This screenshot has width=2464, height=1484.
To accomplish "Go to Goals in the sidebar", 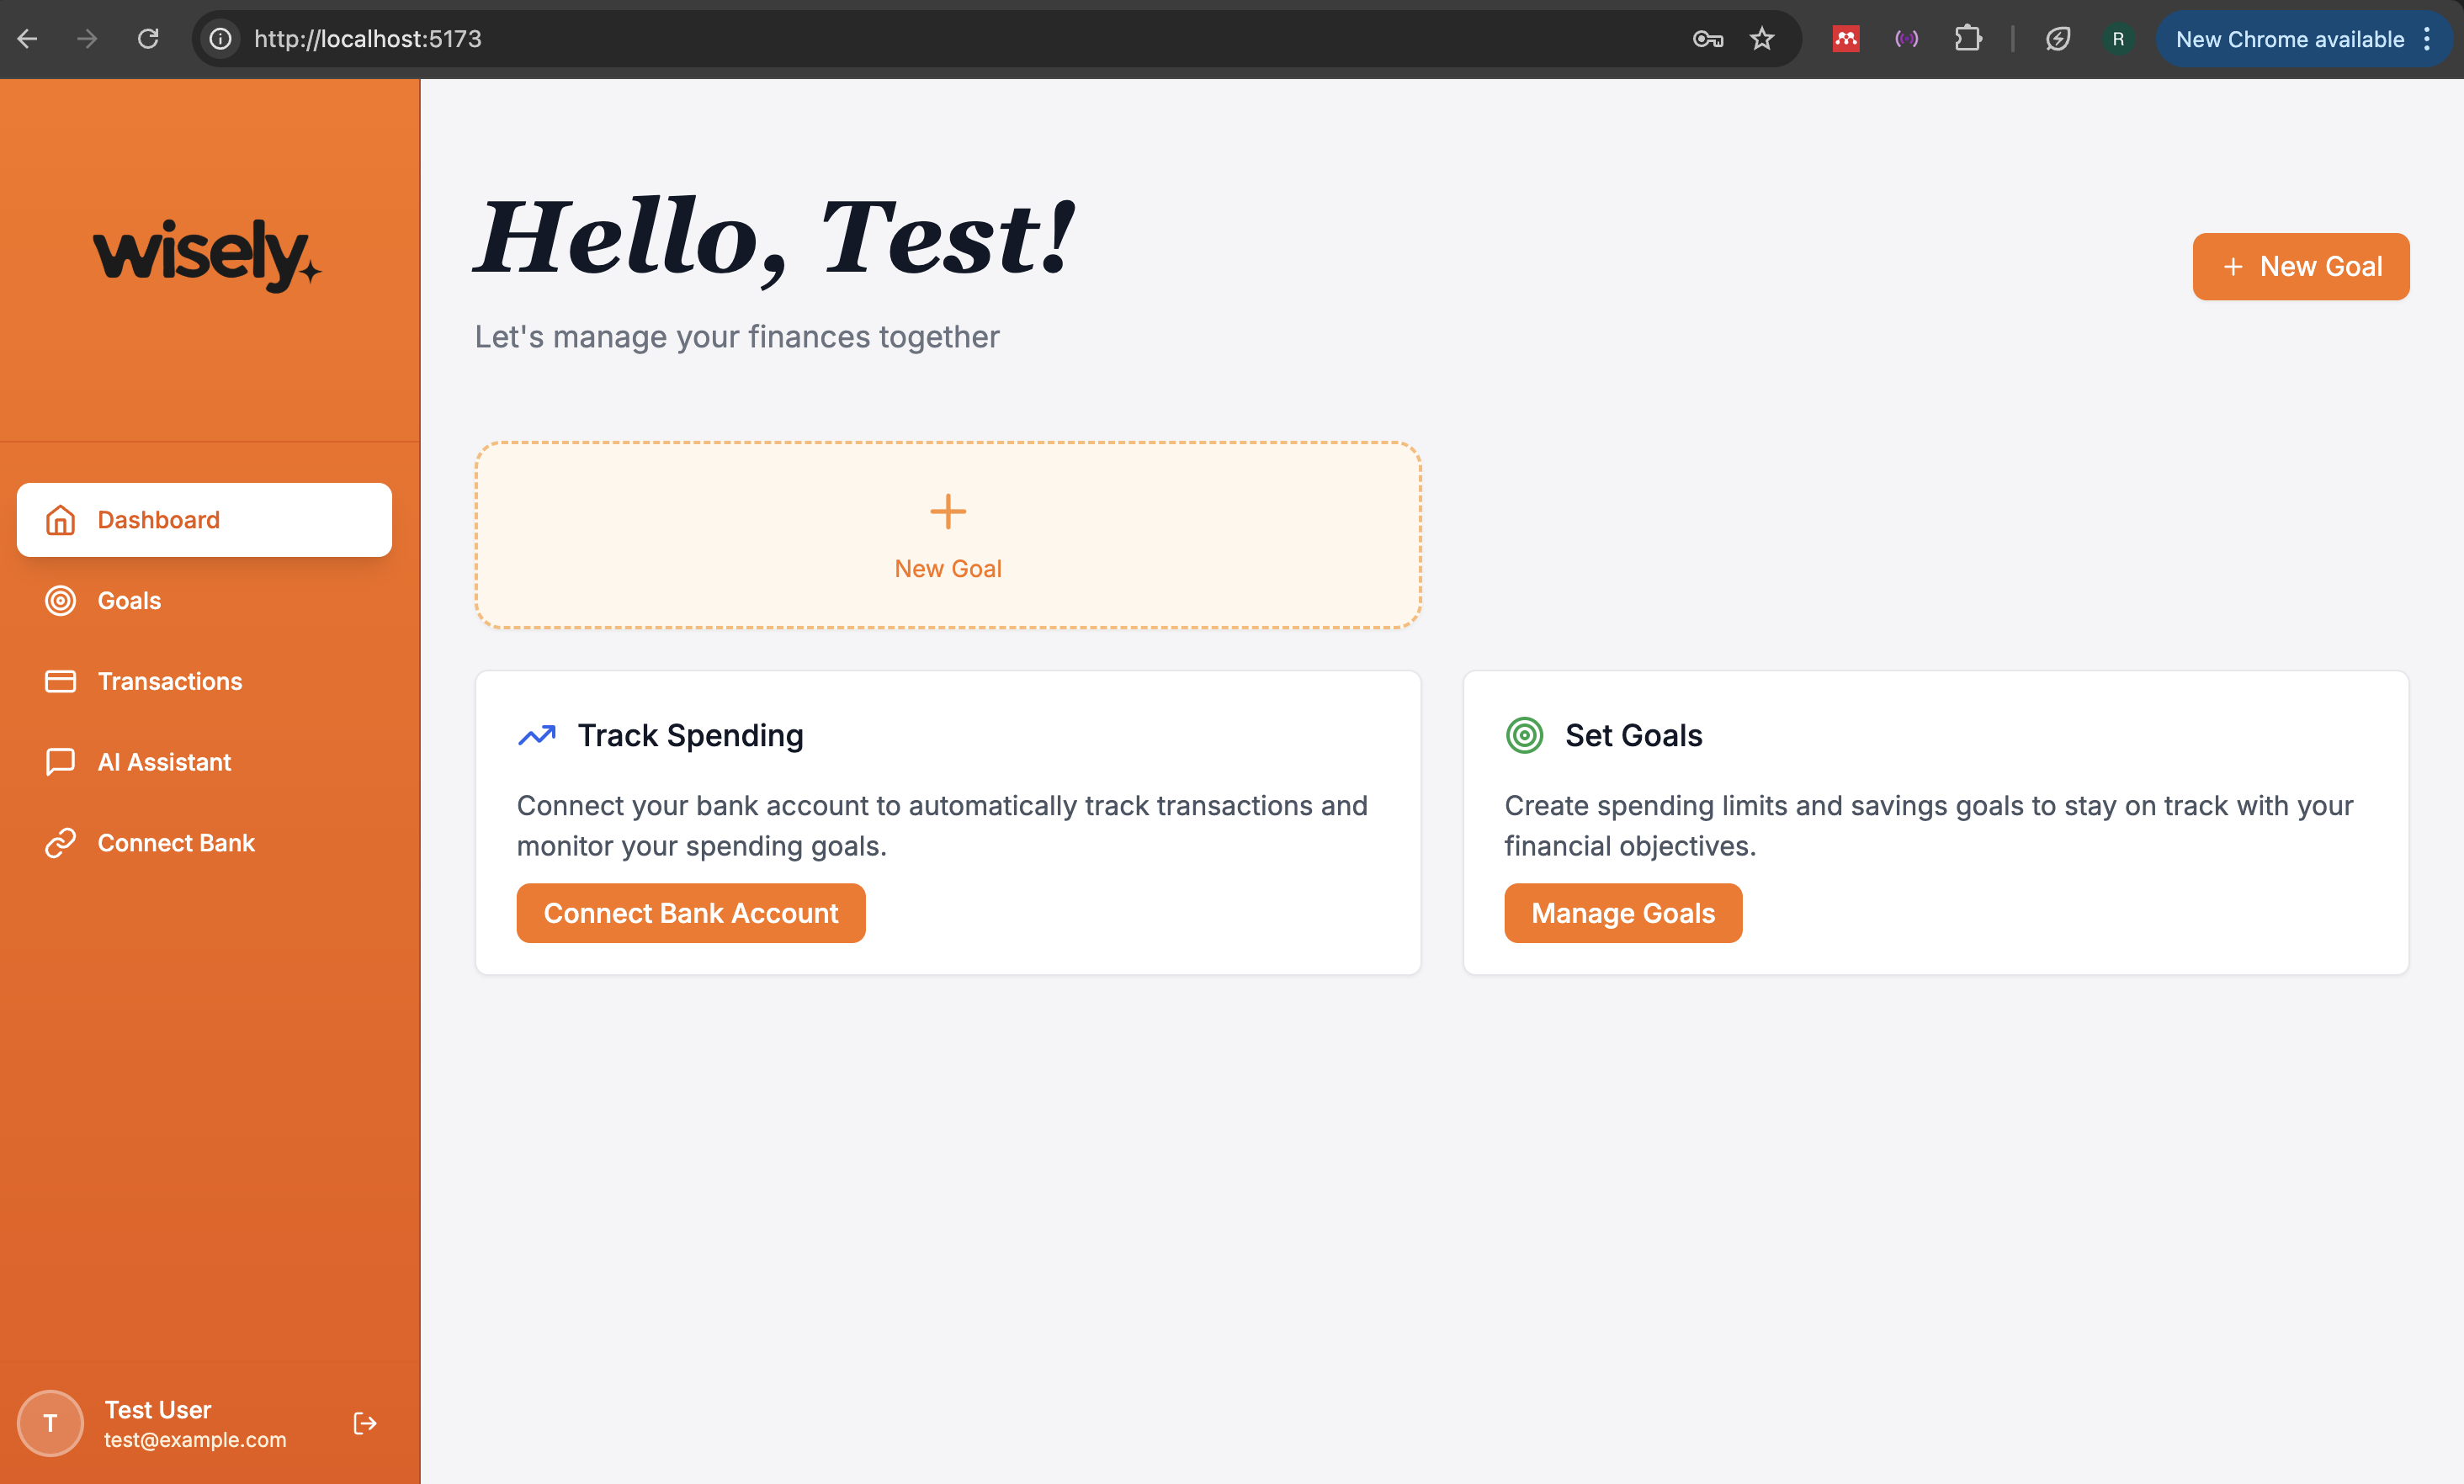I will (129, 601).
